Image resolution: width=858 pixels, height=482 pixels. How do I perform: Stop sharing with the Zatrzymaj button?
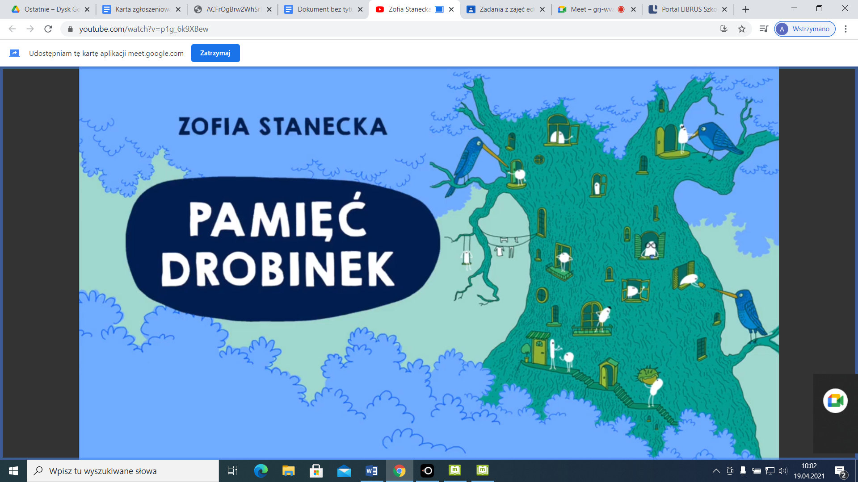pos(215,53)
